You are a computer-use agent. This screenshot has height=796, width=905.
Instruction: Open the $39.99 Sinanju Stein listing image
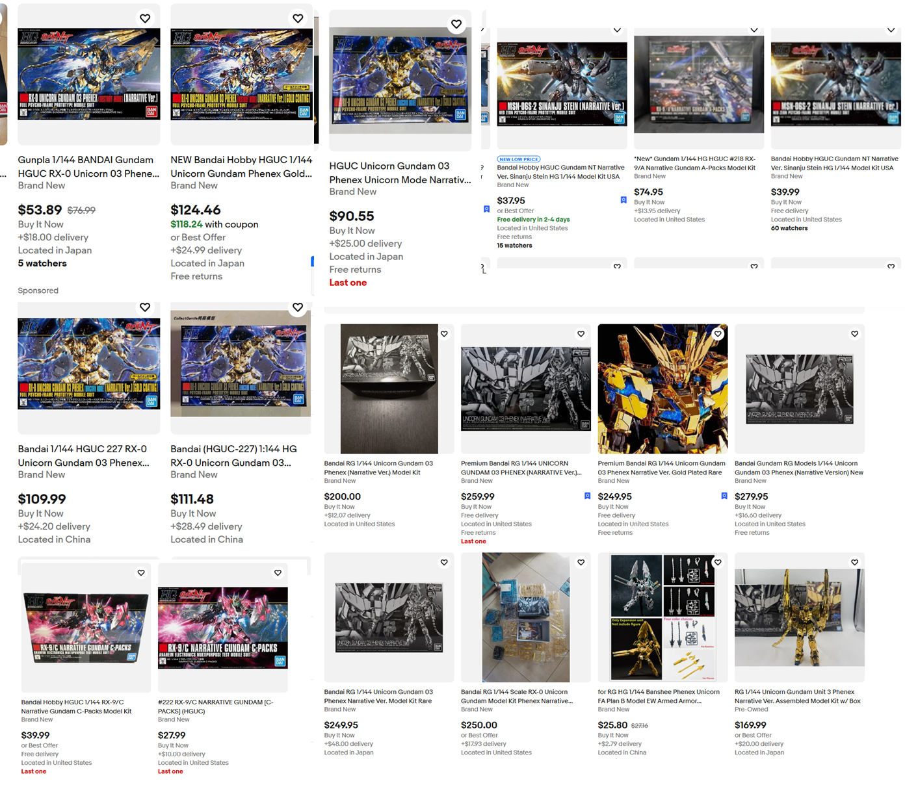(835, 84)
